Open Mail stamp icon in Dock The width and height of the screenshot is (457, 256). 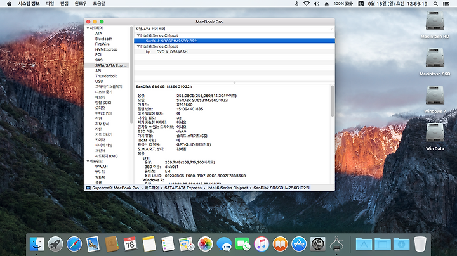(x=93, y=244)
